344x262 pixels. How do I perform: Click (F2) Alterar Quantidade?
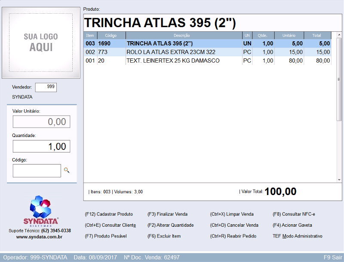tap(170, 225)
